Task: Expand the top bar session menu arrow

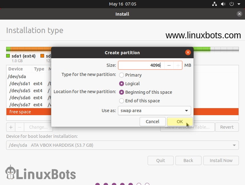Action: pos(238,4)
